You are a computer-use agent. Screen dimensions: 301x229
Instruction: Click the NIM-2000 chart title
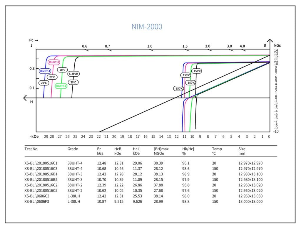tap(147, 27)
